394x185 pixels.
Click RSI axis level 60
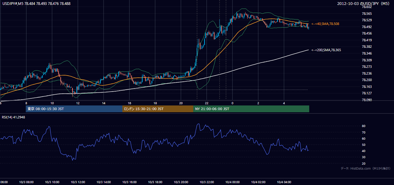(x=363, y=138)
